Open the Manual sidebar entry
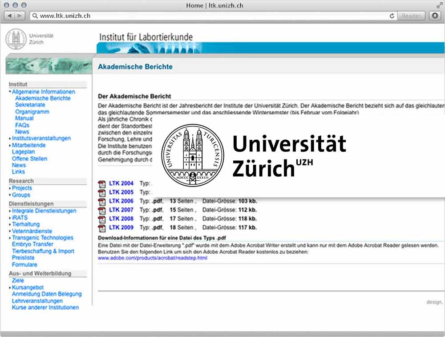 pos(24,118)
